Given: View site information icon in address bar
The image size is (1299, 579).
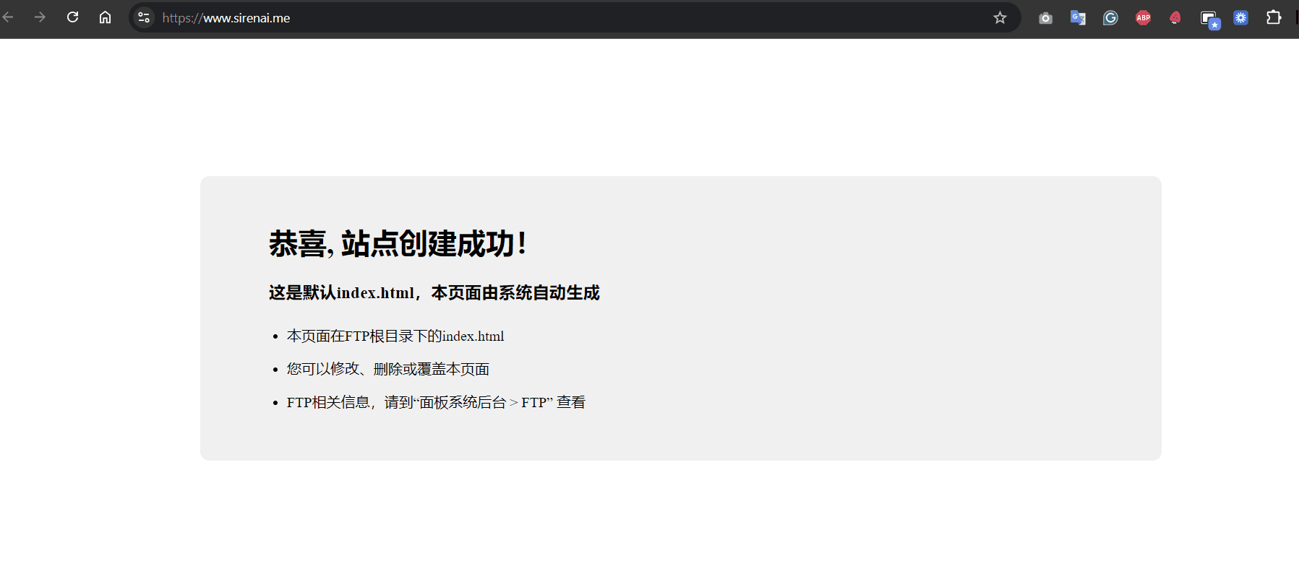Looking at the screenshot, I should [x=144, y=17].
